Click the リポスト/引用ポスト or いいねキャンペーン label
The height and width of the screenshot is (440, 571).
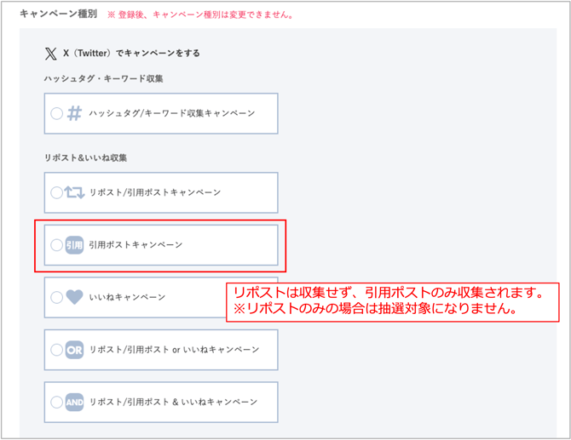(174, 350)
